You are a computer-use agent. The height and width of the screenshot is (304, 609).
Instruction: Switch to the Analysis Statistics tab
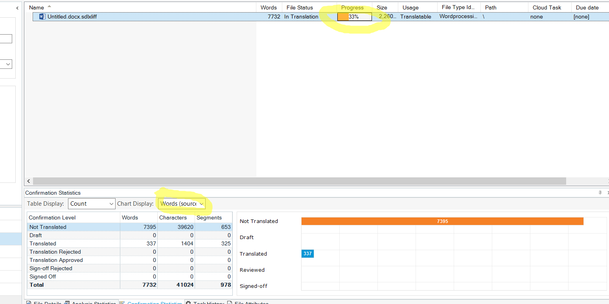[x=90, y=303]
